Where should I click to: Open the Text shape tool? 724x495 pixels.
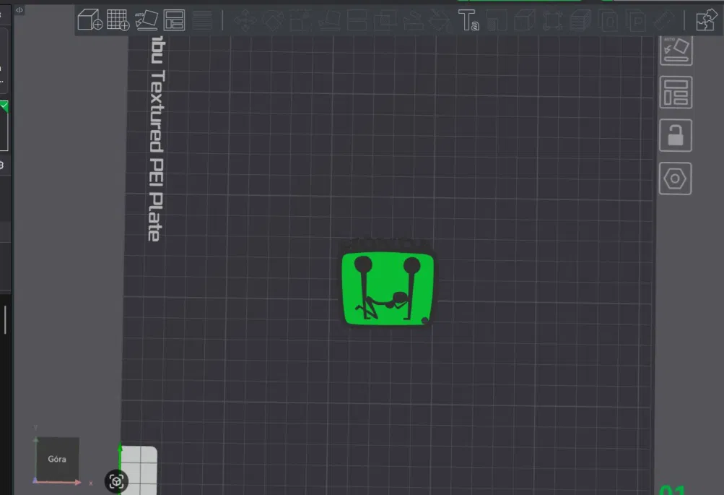[x=468, y=20]
